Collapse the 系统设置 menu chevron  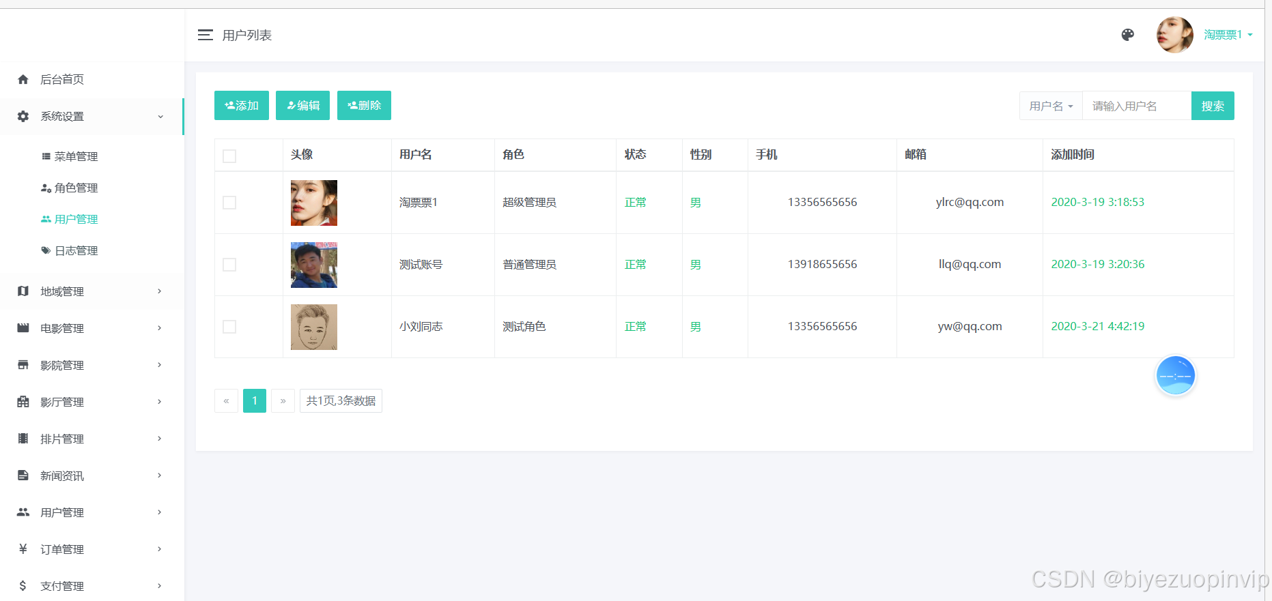(x=160, y=117)
